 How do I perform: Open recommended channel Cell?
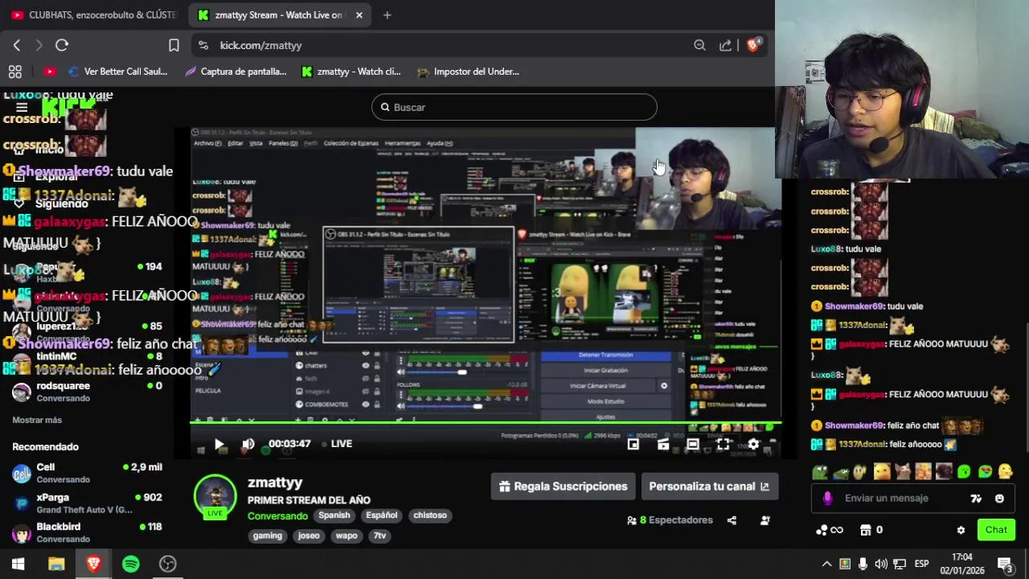click(87, 473)
